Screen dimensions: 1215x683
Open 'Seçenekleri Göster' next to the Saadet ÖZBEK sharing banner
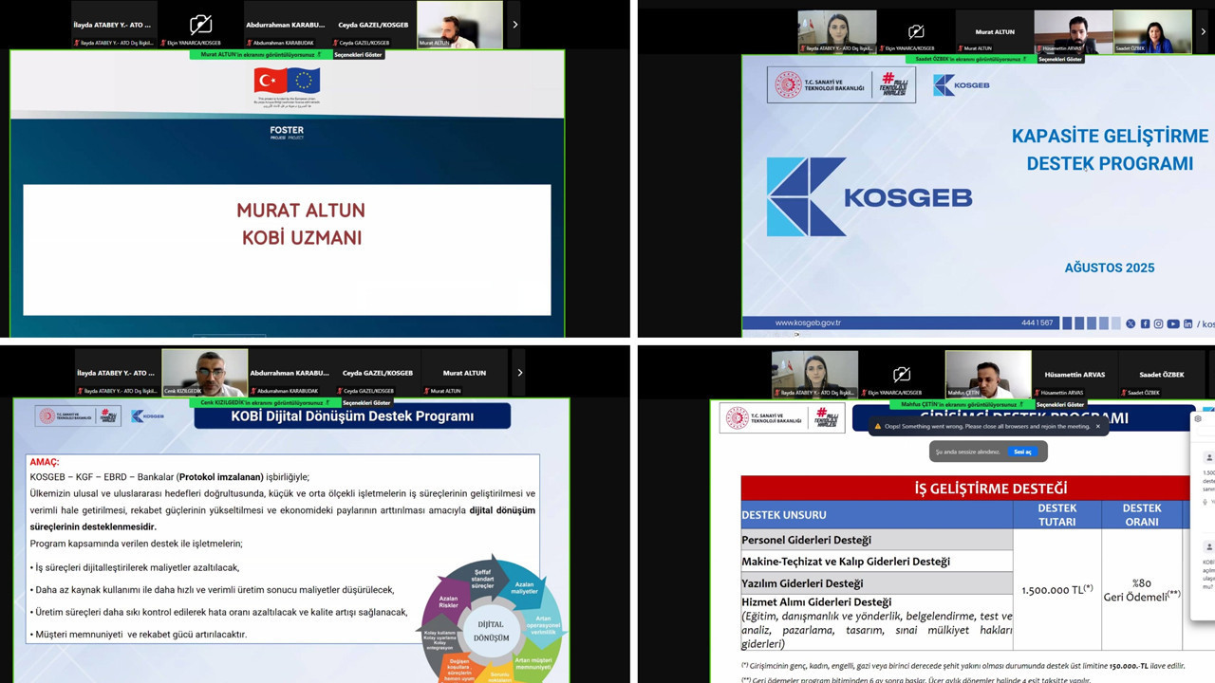[x=1060, y=59]
